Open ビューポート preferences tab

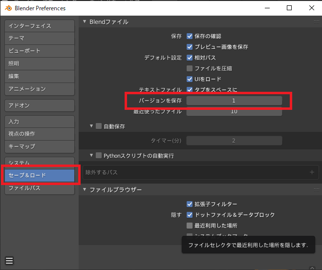pyautogui.click(x=40, y=51)
